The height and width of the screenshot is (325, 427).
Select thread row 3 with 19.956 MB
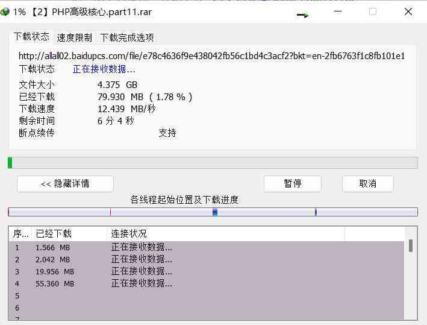(120, 271)
